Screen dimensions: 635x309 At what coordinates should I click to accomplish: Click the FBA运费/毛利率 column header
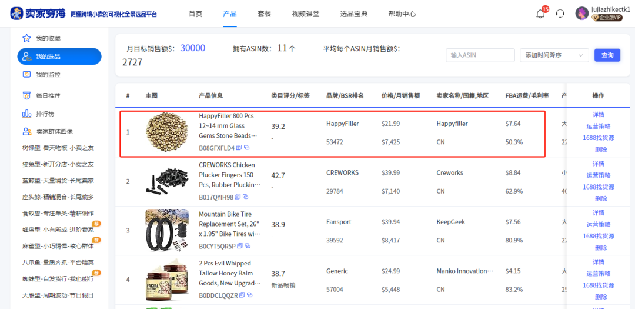coord(527,96)
